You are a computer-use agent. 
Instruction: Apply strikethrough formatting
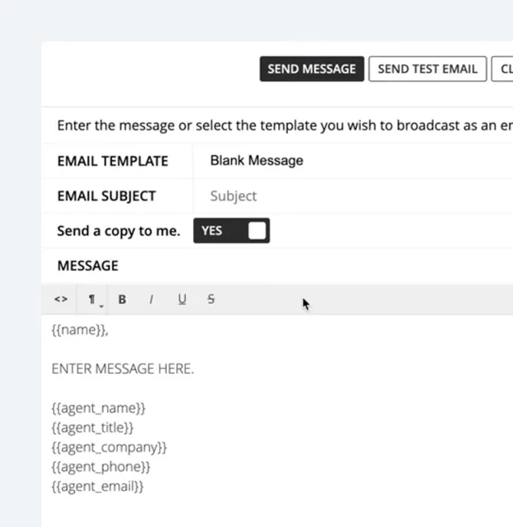[x=211, y=300]
